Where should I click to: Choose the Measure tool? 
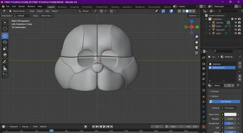coord(5,68)
